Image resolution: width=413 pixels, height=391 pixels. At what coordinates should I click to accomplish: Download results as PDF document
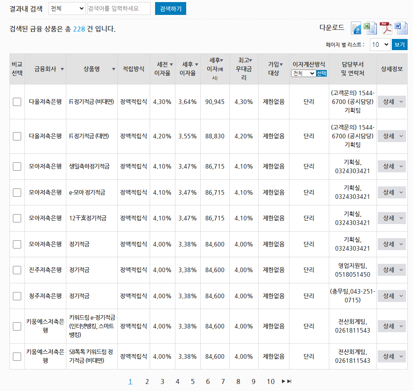[386, 28]
